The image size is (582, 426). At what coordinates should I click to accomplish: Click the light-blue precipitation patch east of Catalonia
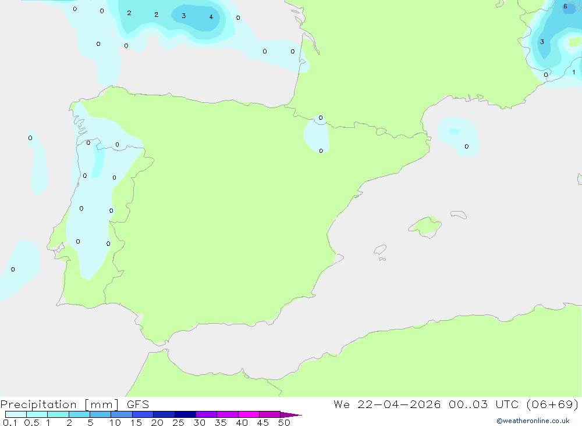coord(458,137)
